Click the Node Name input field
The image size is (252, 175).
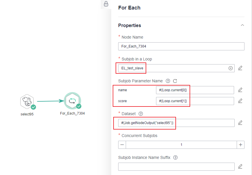[181, 46]
